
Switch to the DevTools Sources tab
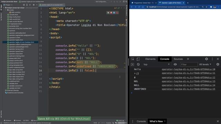pyautogui.click(x=178, y=59)
